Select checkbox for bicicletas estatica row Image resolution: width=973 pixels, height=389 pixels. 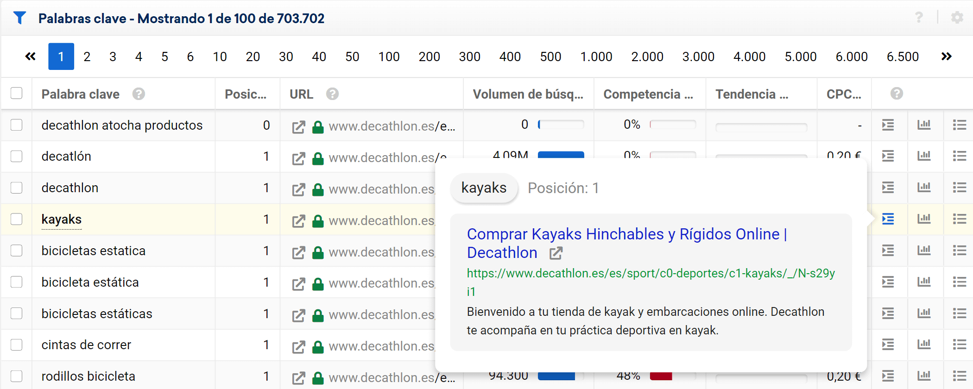[x=17, y=251]
